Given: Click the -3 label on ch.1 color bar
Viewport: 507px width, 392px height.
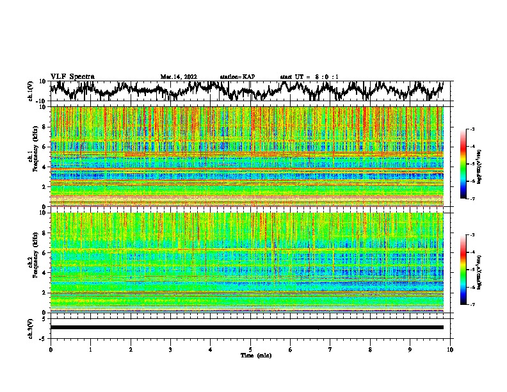Looking at the screenshot, I should (472, 129).
